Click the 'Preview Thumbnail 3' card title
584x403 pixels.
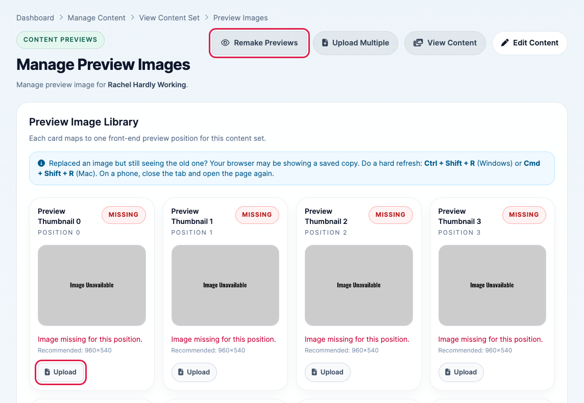pyautogui.click(x=459, y=216)
